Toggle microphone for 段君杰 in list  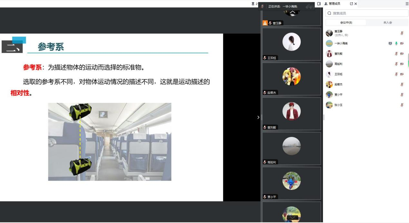click(x=402, y=85)
